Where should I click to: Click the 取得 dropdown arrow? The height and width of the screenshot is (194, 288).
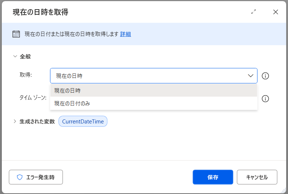(x=250, y=76)
